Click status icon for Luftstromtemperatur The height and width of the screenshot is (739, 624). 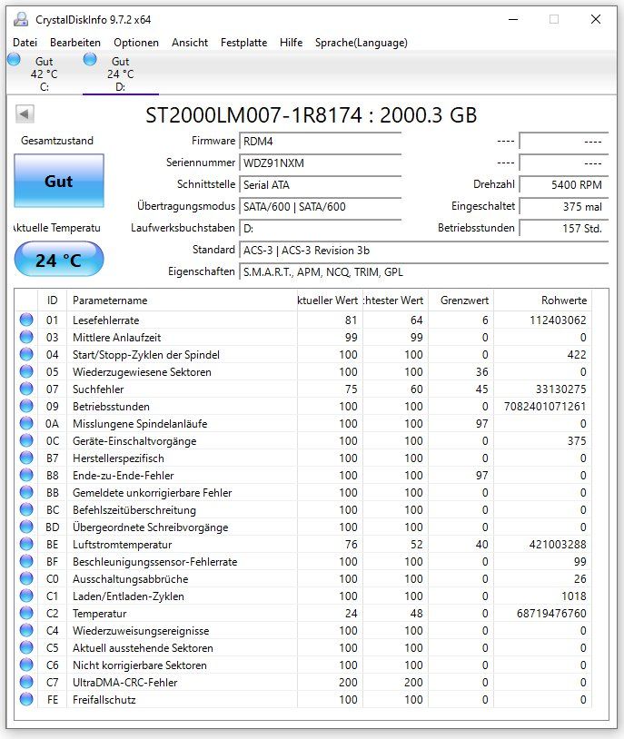pyautogui.click(x=26, y=544)
